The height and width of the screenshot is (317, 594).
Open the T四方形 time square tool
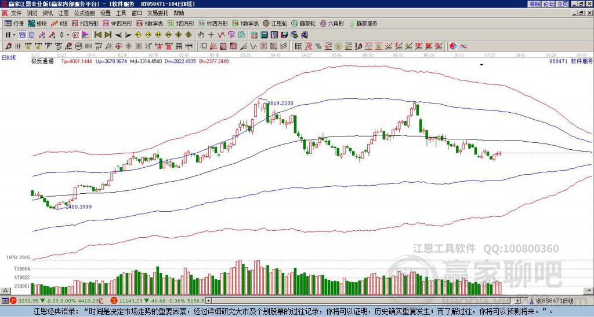pyautogui.click(x=181, y=23)
